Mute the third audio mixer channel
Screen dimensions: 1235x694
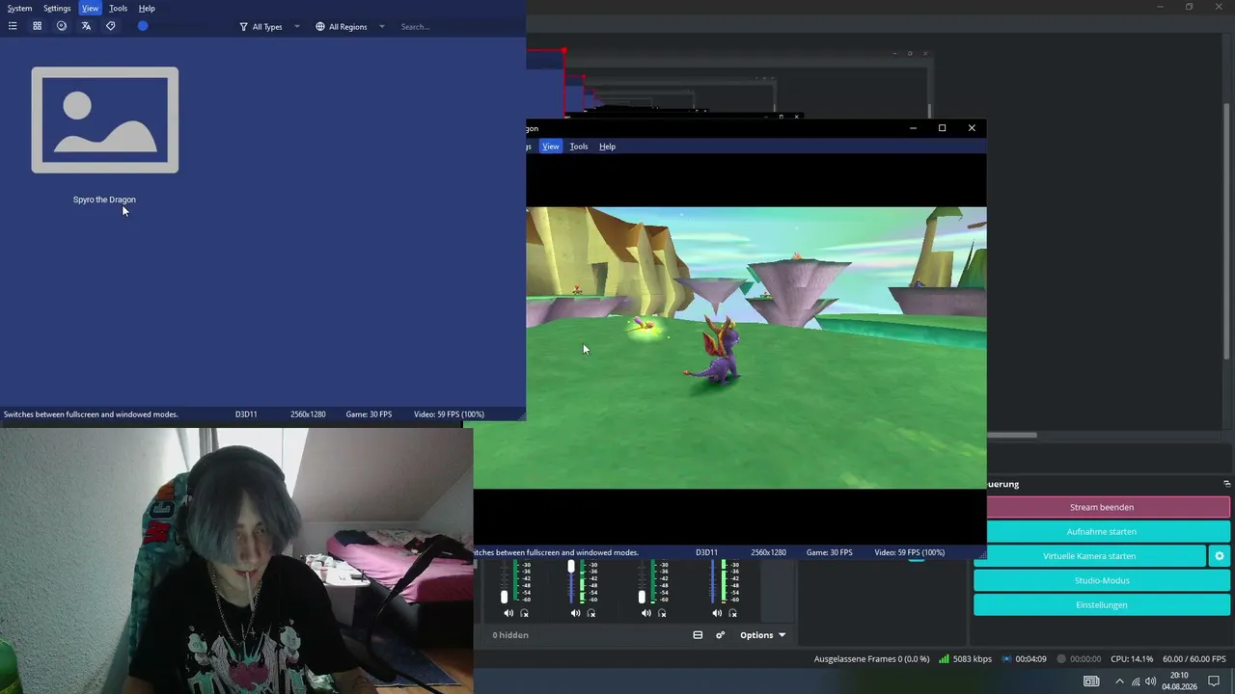point(646,613)
